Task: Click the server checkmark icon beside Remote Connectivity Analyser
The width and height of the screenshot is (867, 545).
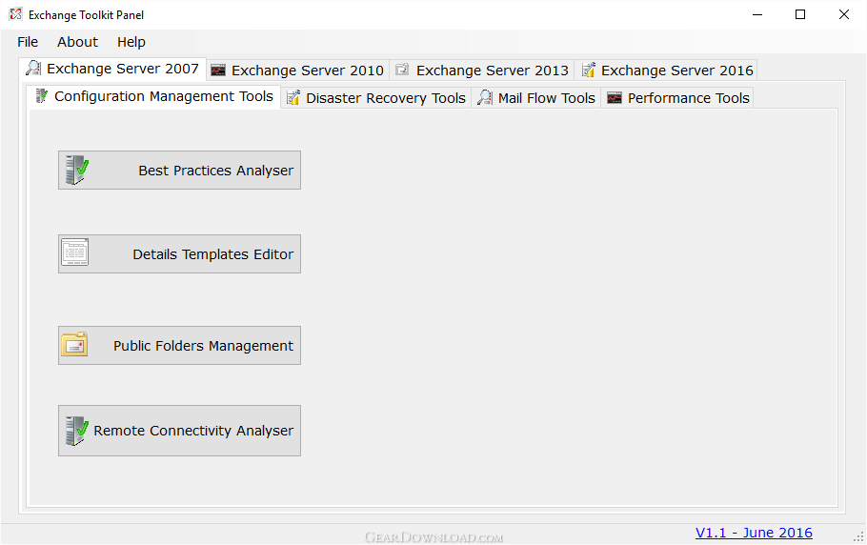Action: point(77,431)
